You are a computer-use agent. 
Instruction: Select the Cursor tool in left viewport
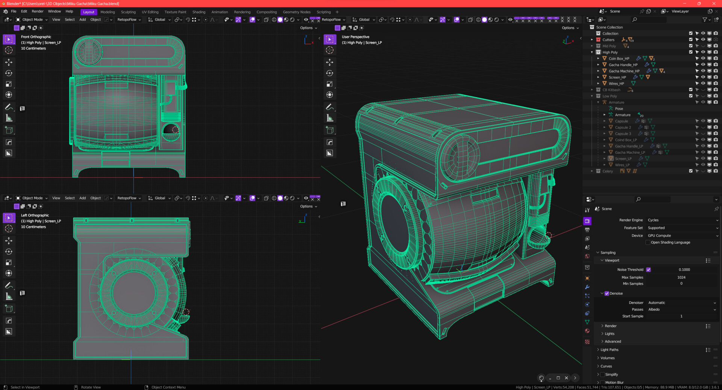point(9,229)
